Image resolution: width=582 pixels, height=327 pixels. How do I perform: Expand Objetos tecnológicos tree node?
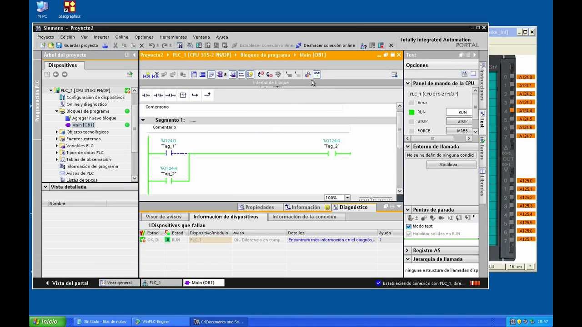[57, 132]
